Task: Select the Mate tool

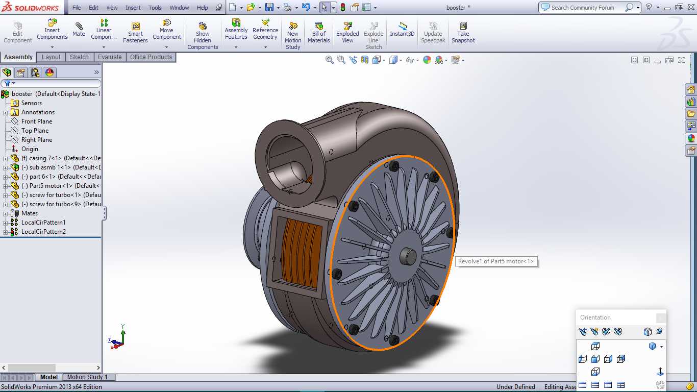Action: 79,30
